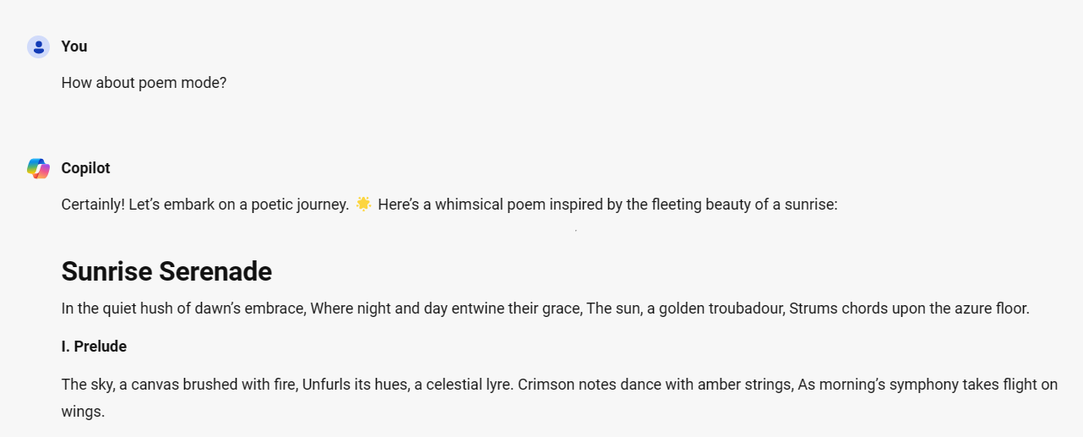The height and width of the screenshot is (437, 1083).
Task: Click the word "Certainly!" in the reply
Action: coord(93,205)
